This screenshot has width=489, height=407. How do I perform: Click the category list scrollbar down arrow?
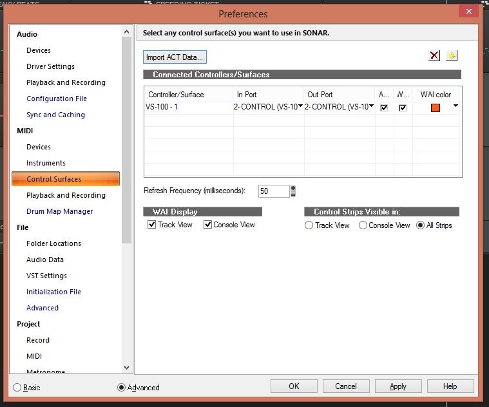(x=127, y=368)
